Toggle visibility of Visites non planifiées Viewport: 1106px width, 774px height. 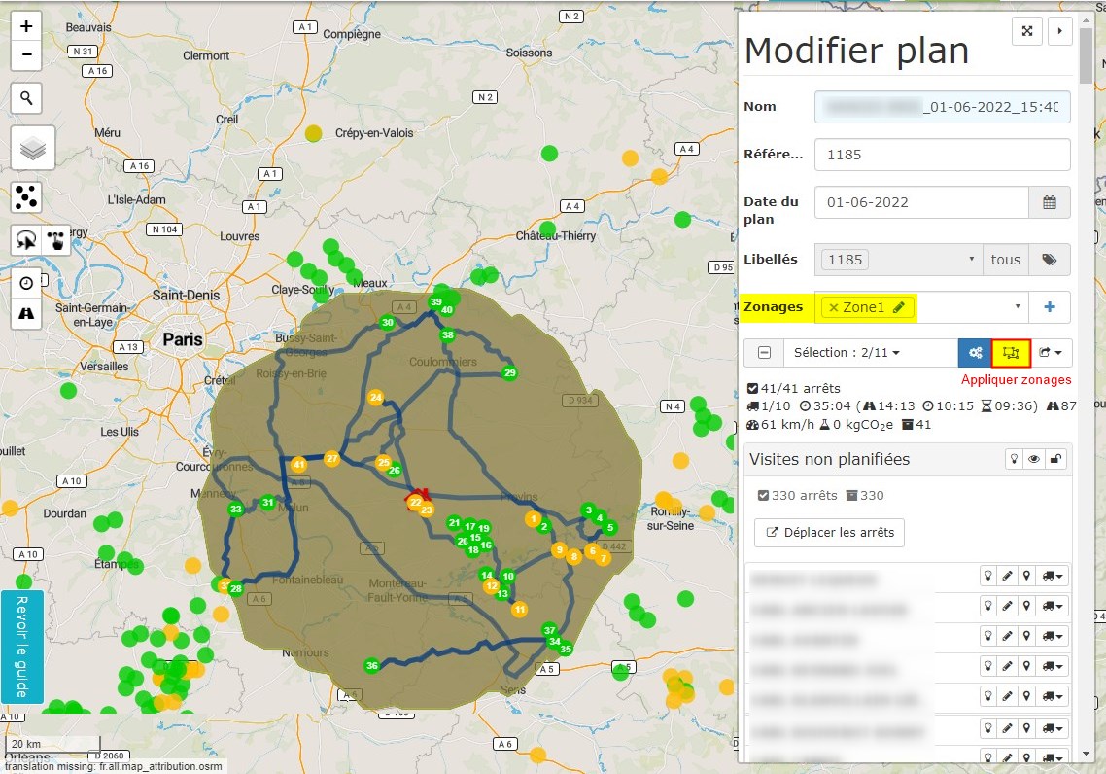click(1035, 460)
